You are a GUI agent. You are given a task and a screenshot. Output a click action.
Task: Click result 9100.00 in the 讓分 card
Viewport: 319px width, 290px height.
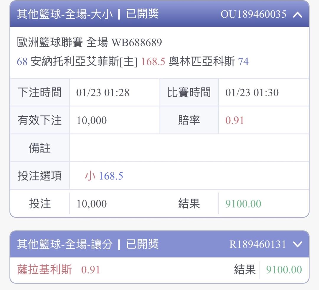click(284, 270)
